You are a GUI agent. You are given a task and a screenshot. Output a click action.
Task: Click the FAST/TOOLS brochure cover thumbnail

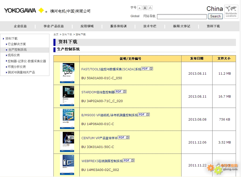67,73
